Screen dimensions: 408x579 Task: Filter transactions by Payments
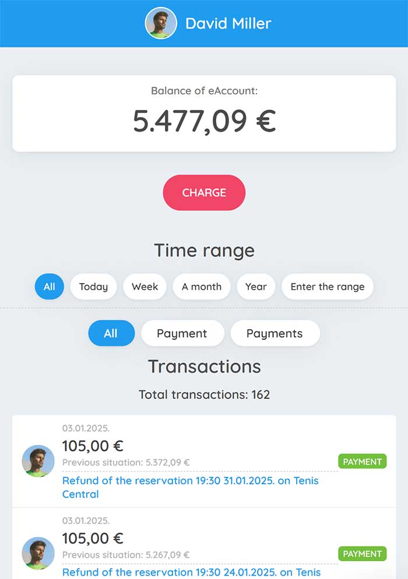click(x=275, y=333)
